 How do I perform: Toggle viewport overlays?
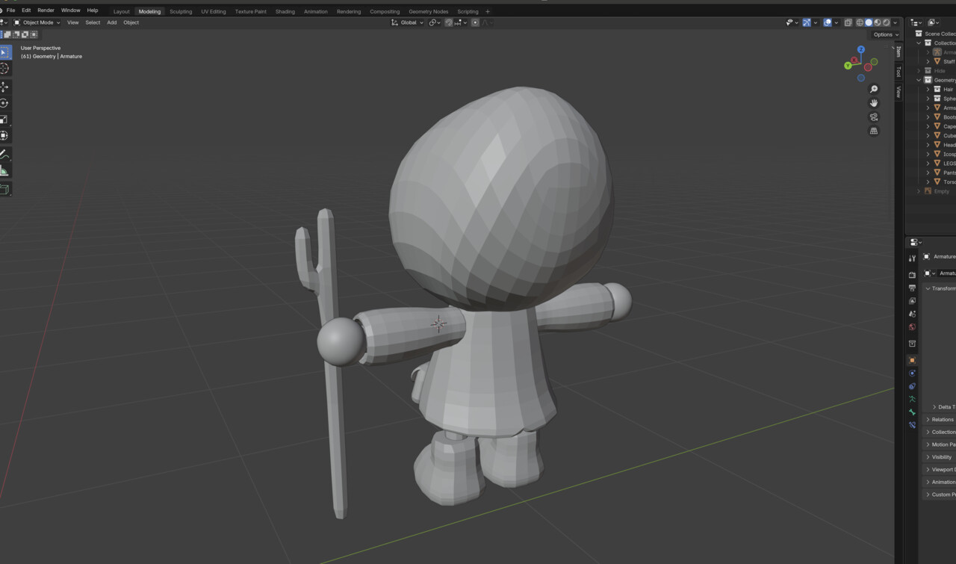(x=827, y=22)
